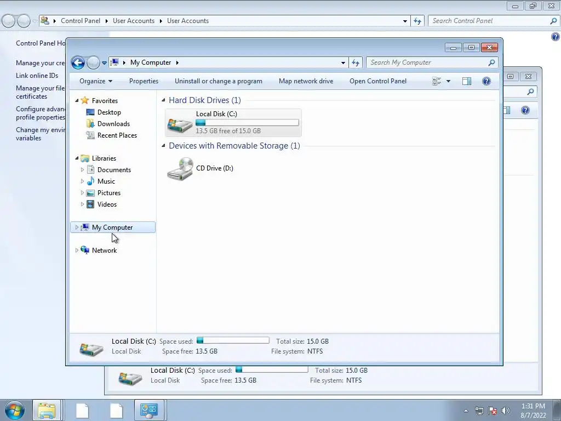Viewport: 561px width, 421px height.
Task: Click Space used bar in background window
Action: coord(272,369)
